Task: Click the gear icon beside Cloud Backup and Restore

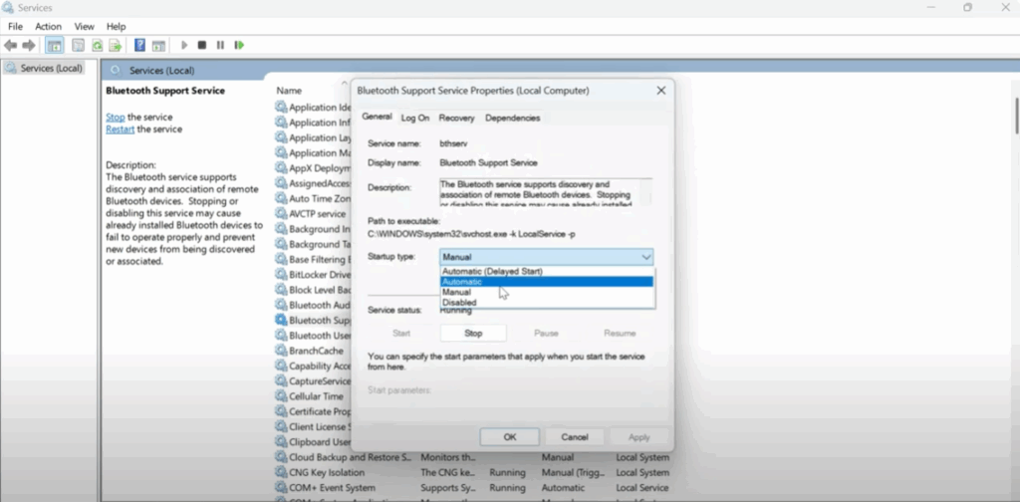Action: pyautogui.click(x=281, y=457)
